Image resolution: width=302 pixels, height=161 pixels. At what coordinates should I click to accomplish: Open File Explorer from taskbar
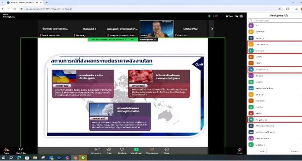pyautogui.click(x=35, y=158)
